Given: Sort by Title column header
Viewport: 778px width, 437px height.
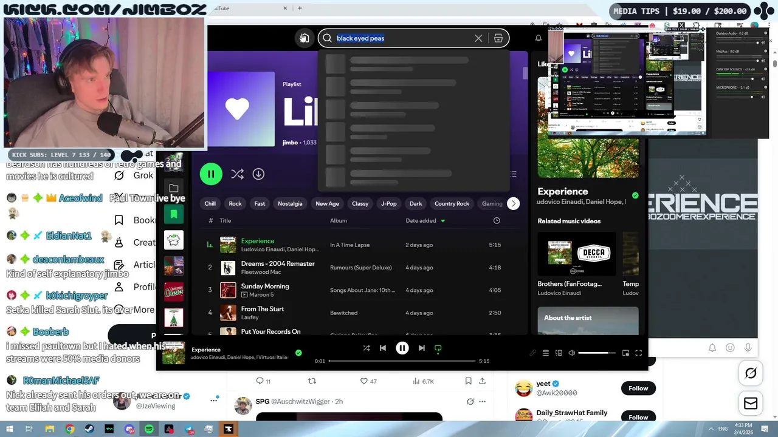Looking at the screenshot, I should [x=225, y=221].
